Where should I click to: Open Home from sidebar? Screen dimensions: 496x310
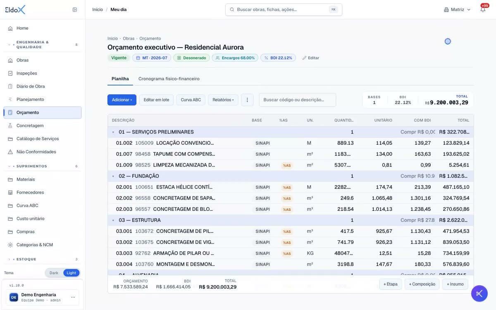coord(43,28)
